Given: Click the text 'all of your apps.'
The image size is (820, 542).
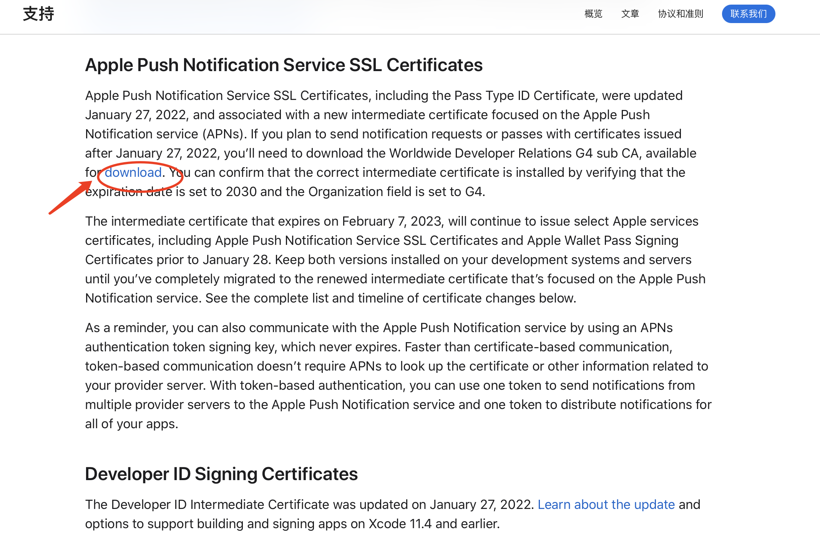Looking at the screenshot, I should (132, 424).
